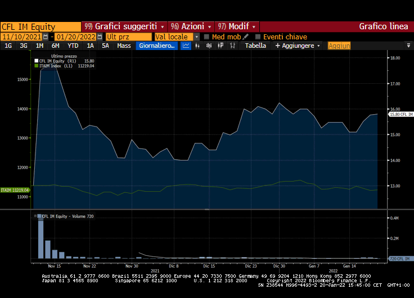Select the 6M time range tab
414x298 pixels.
tap(55, 46)
